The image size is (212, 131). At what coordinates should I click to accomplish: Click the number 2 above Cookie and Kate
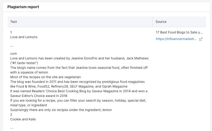point(11,115)
